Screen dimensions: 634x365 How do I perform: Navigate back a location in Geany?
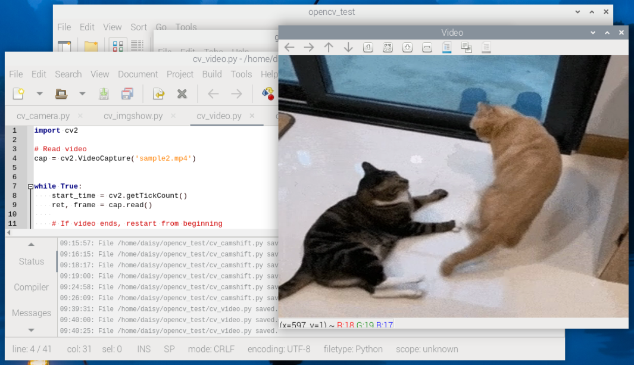coord(213,93)
